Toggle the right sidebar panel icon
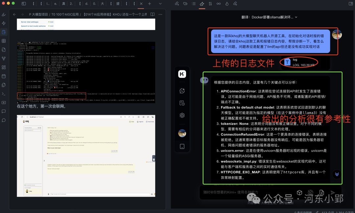 click(351, 4)
